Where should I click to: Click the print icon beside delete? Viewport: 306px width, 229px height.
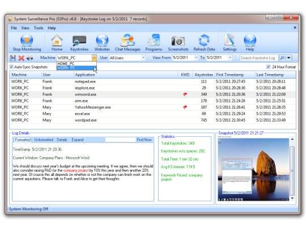29,58
